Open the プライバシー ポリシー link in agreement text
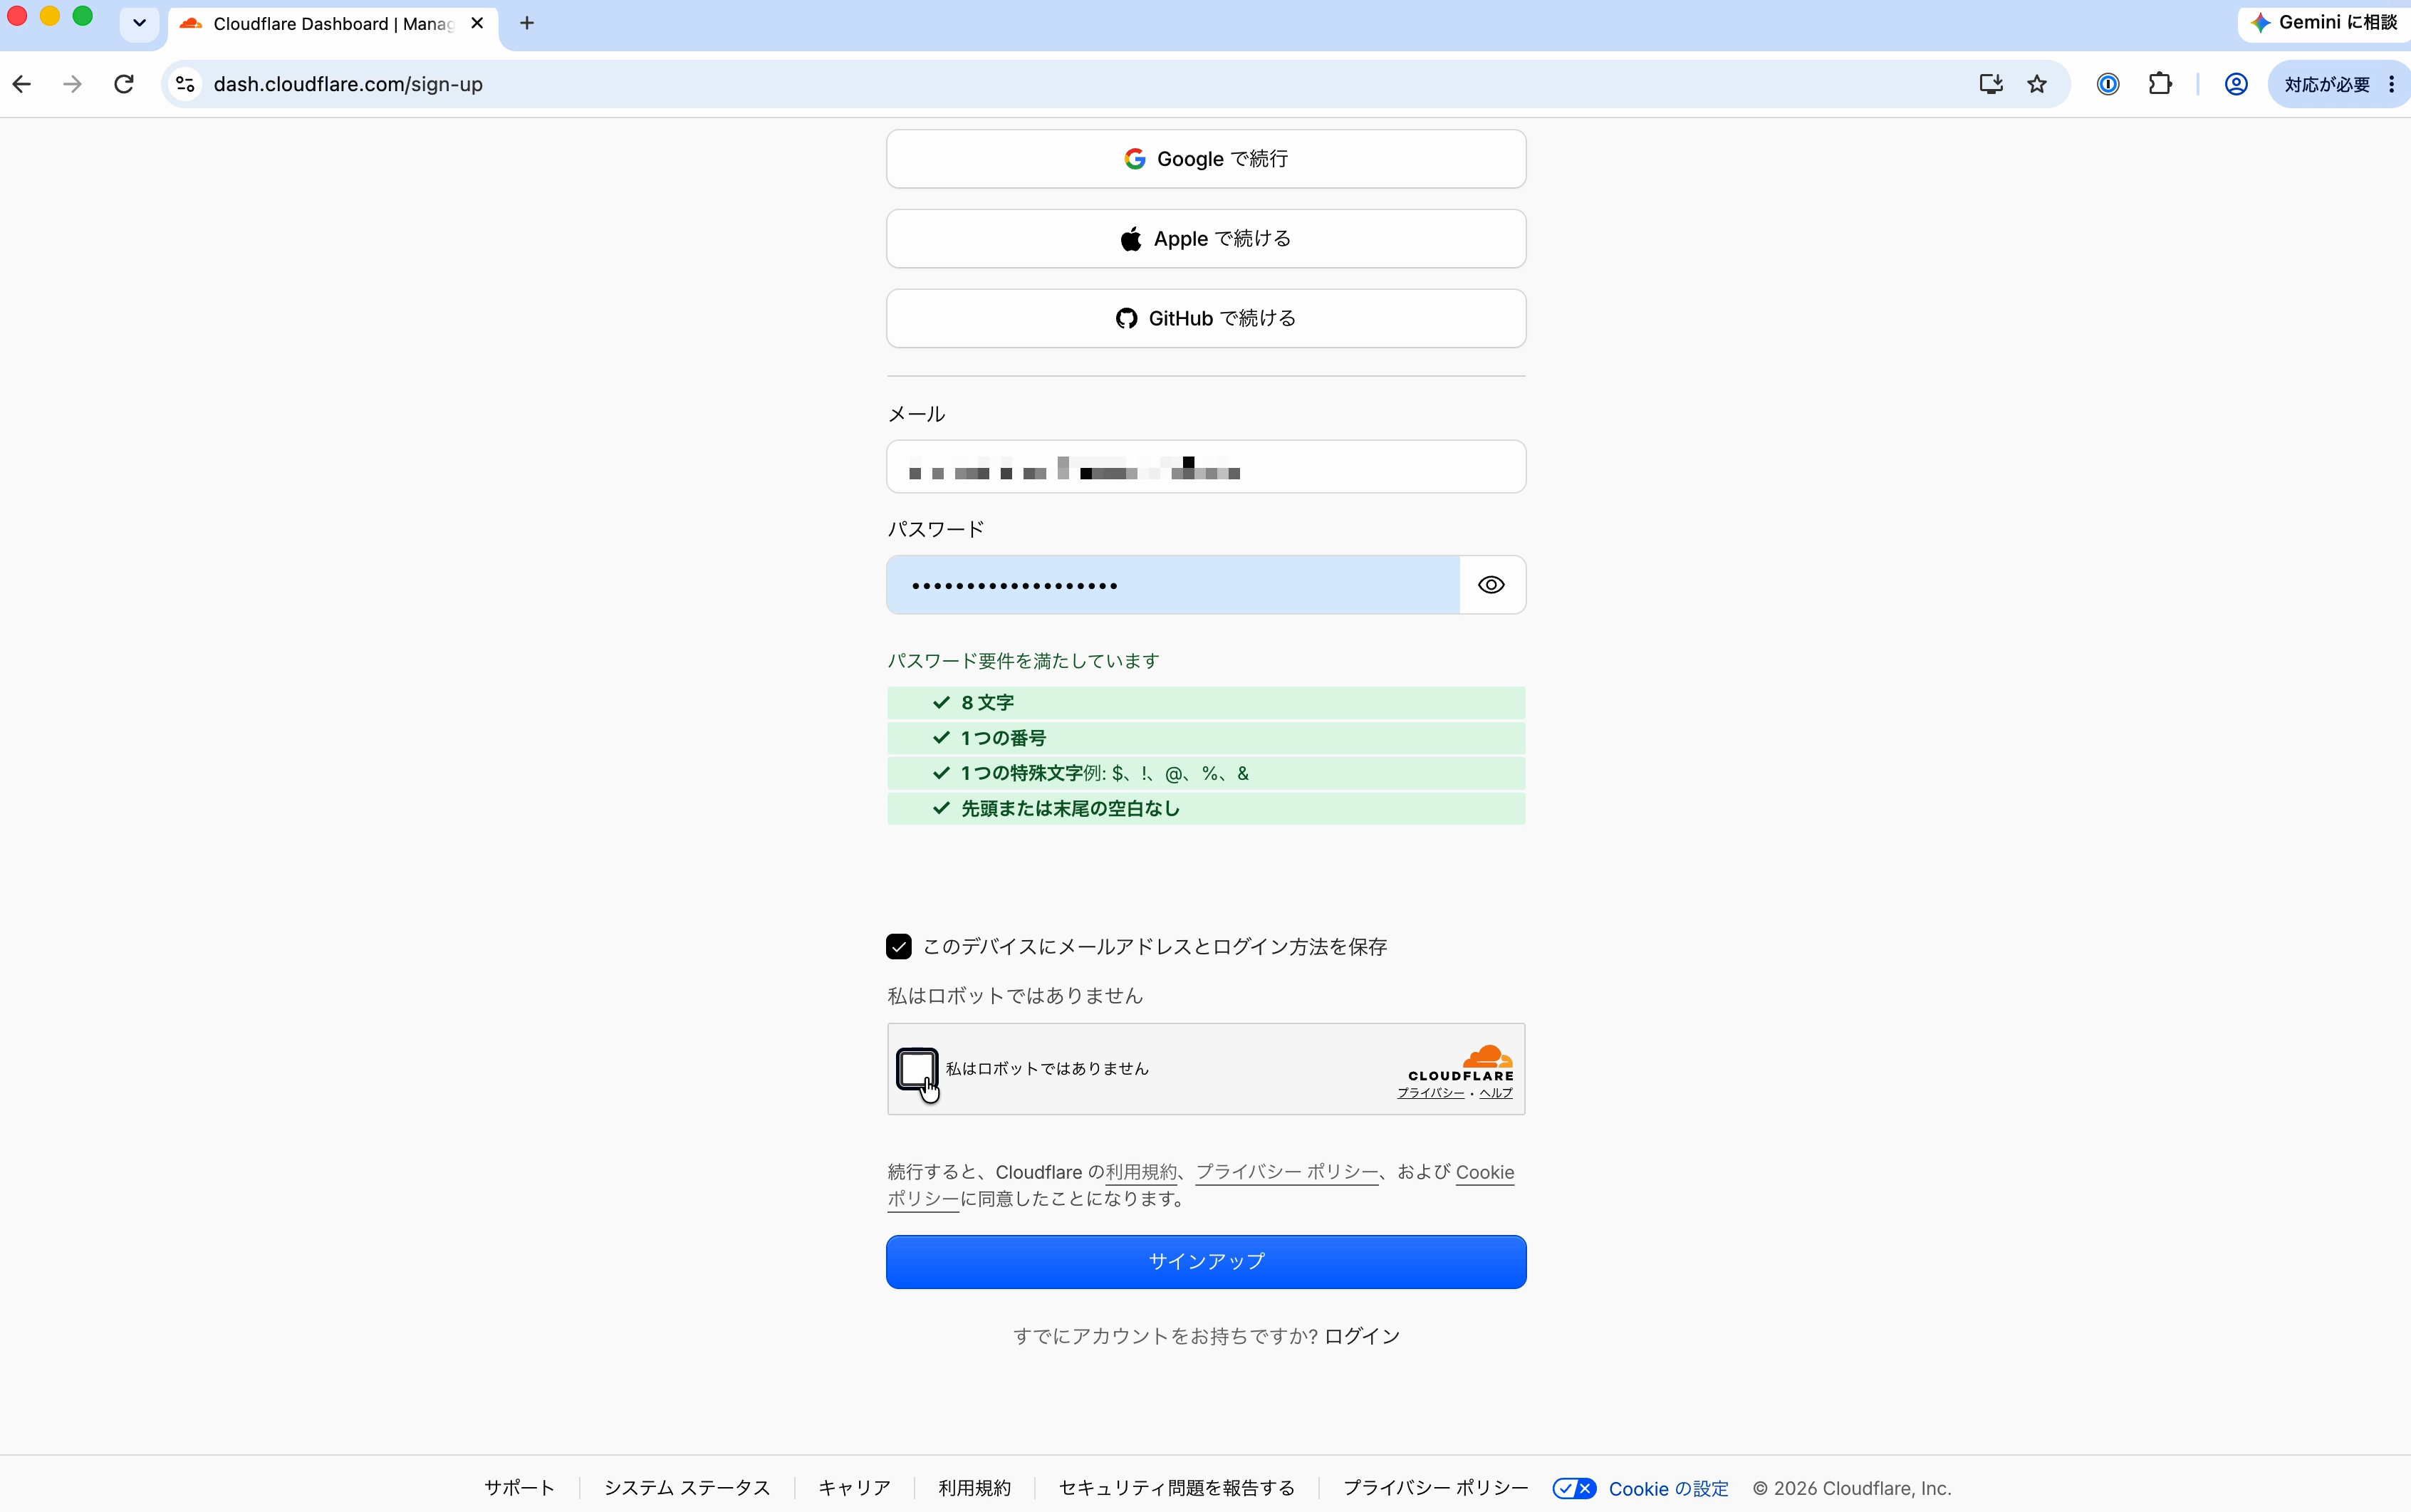This screenshot has height=1512, width=2411. pyautogui.click(x=1287, y=1172)
